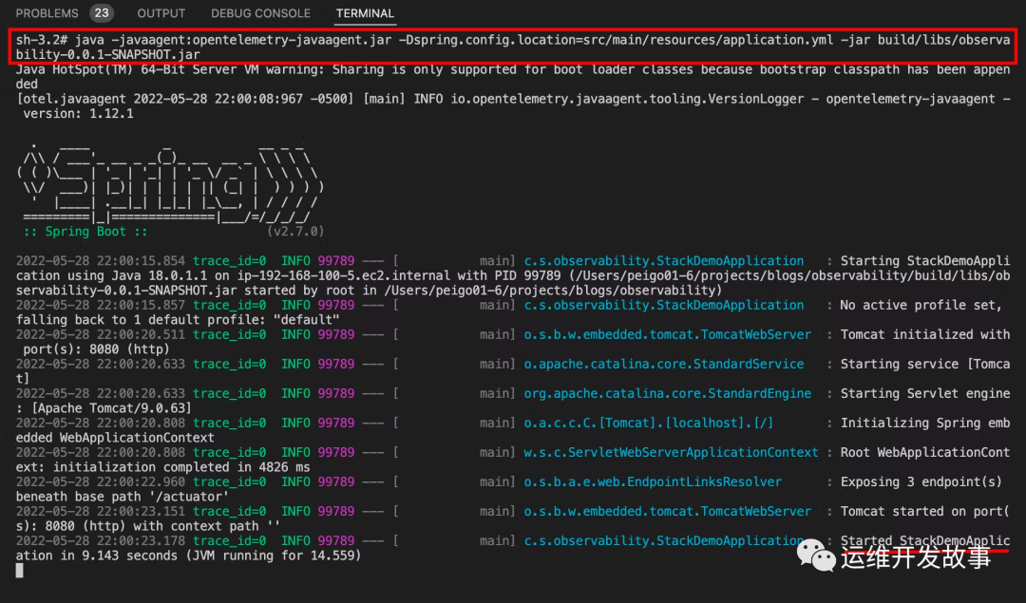Viewport: 1026px width, 603px height.
Task: Click the 'version: 1.12.1' text
Action: coord(79,114)
